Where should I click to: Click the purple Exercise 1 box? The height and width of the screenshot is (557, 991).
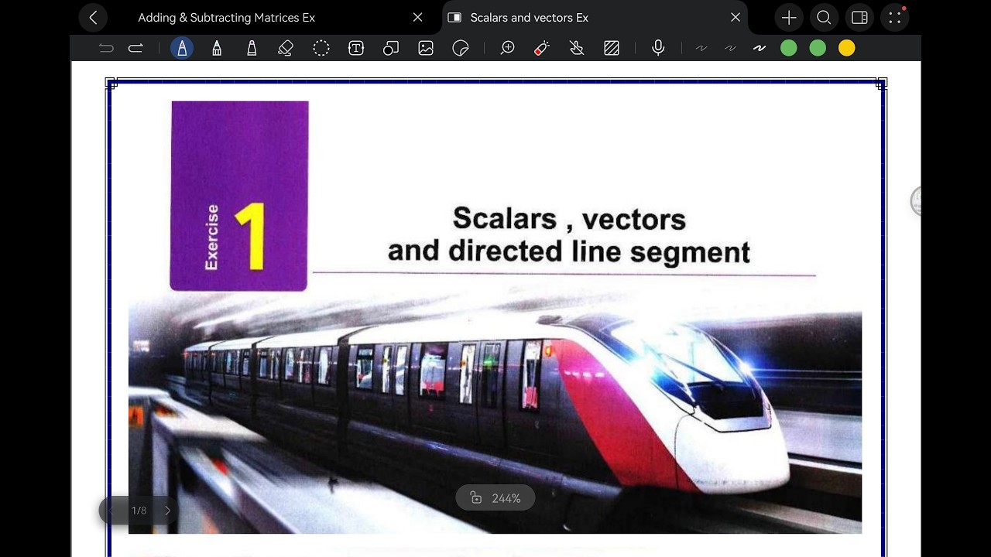pyautogui.click(x=239, y=196)
